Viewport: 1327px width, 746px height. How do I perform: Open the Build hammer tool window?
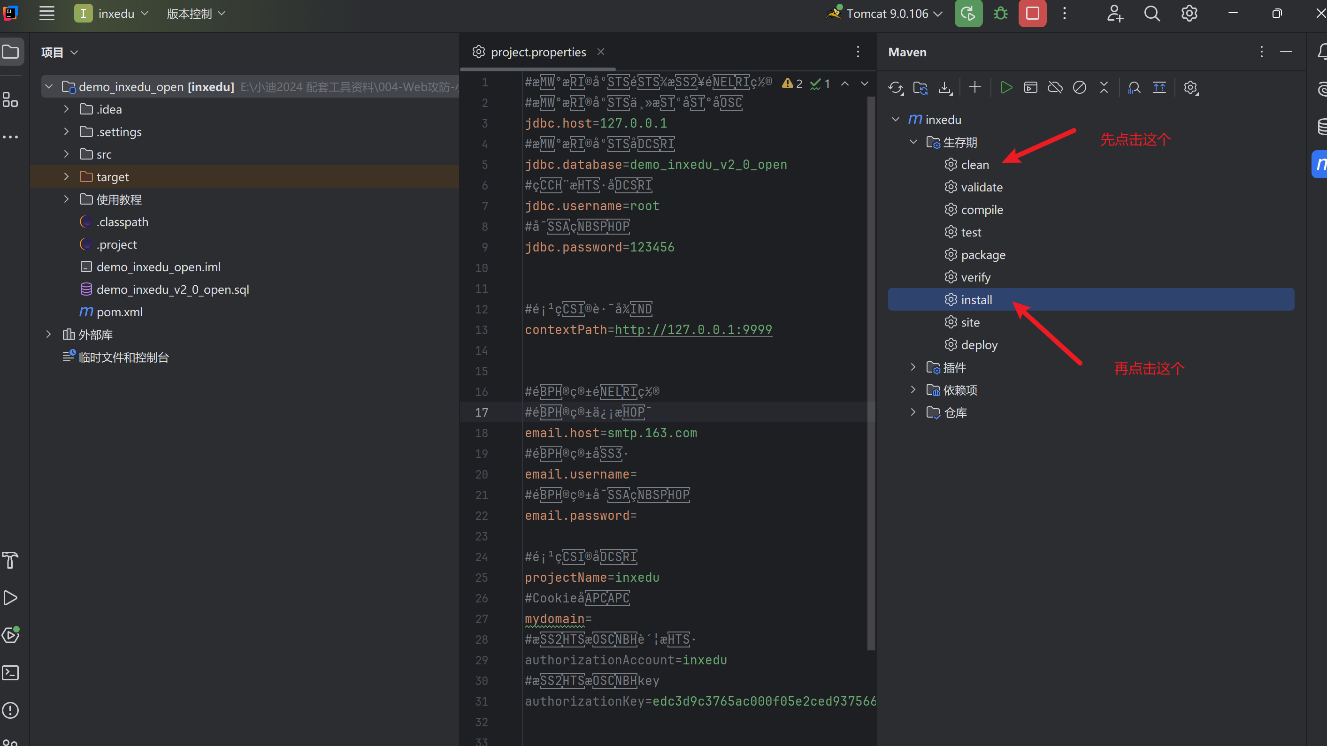pyautogui.click(x=11, y=560)
